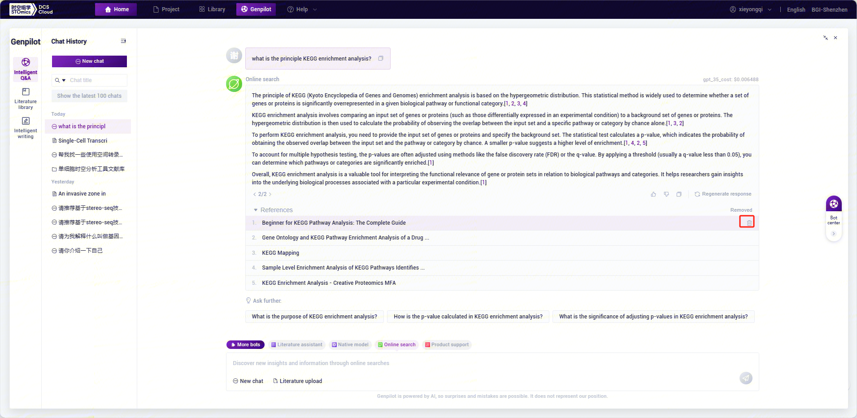Screen dimensions: 857x418
Task: Select the Literature assistant bot
Action: point(296,344)
